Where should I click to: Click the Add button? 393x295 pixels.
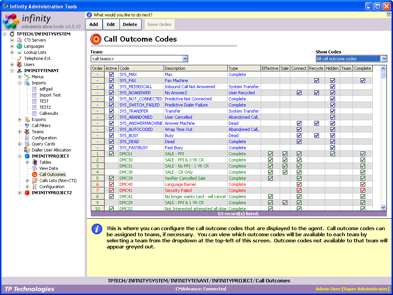tap(94, 24)
